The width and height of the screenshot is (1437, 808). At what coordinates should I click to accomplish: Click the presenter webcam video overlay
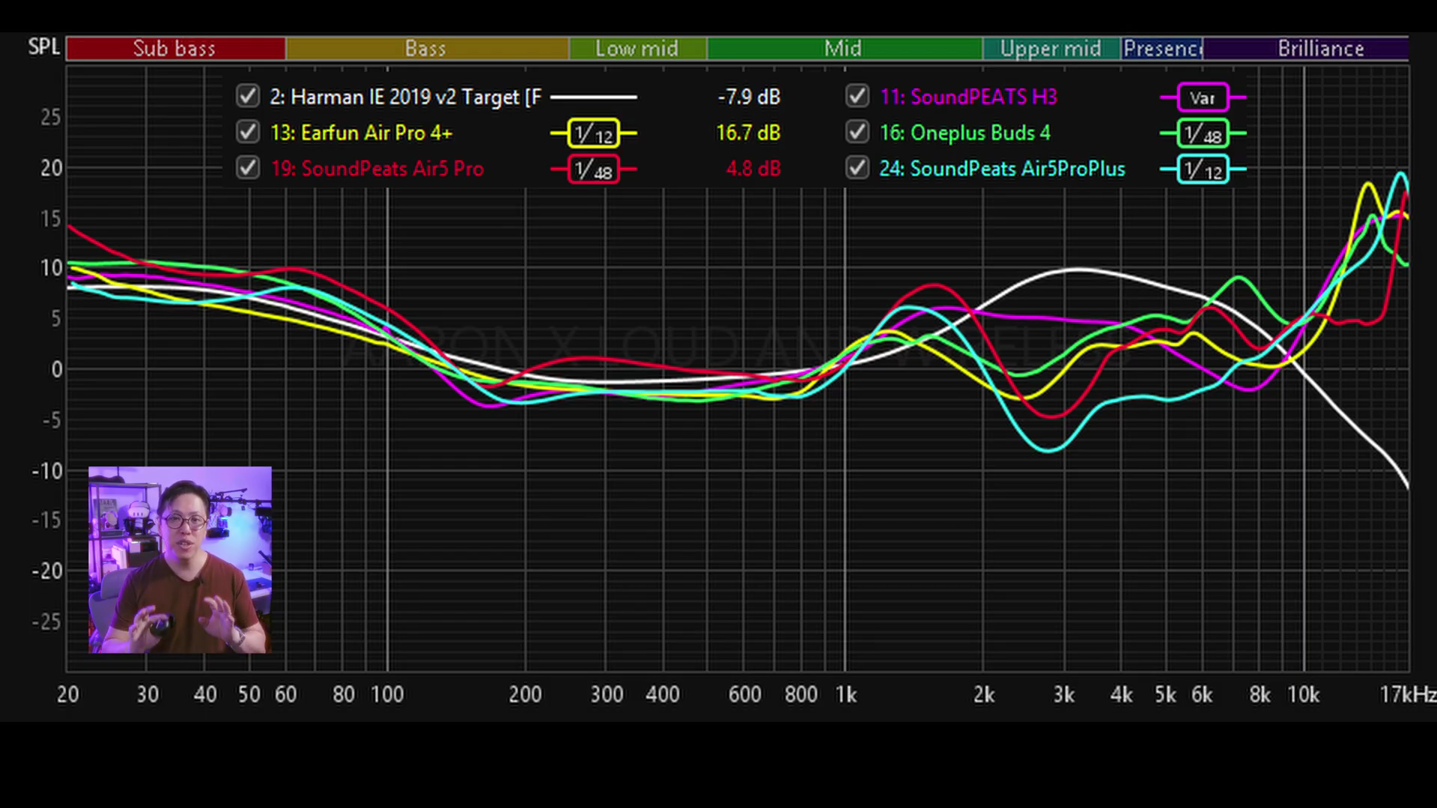(x=180, y=560)
